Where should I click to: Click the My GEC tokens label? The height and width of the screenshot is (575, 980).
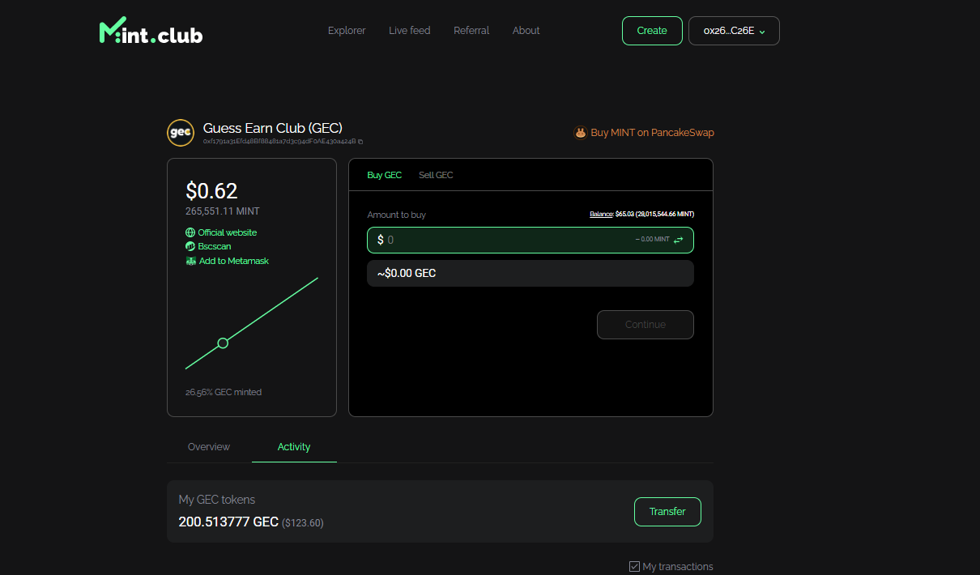(217, 500)
